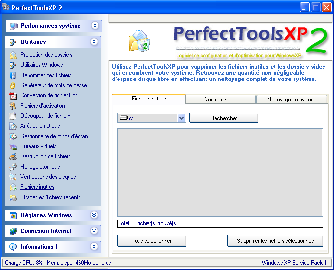Click Mém. dispo: 460Mo de libres status
Image resolution: width=334 pixels, height=270 pixels.
(79, 263)
